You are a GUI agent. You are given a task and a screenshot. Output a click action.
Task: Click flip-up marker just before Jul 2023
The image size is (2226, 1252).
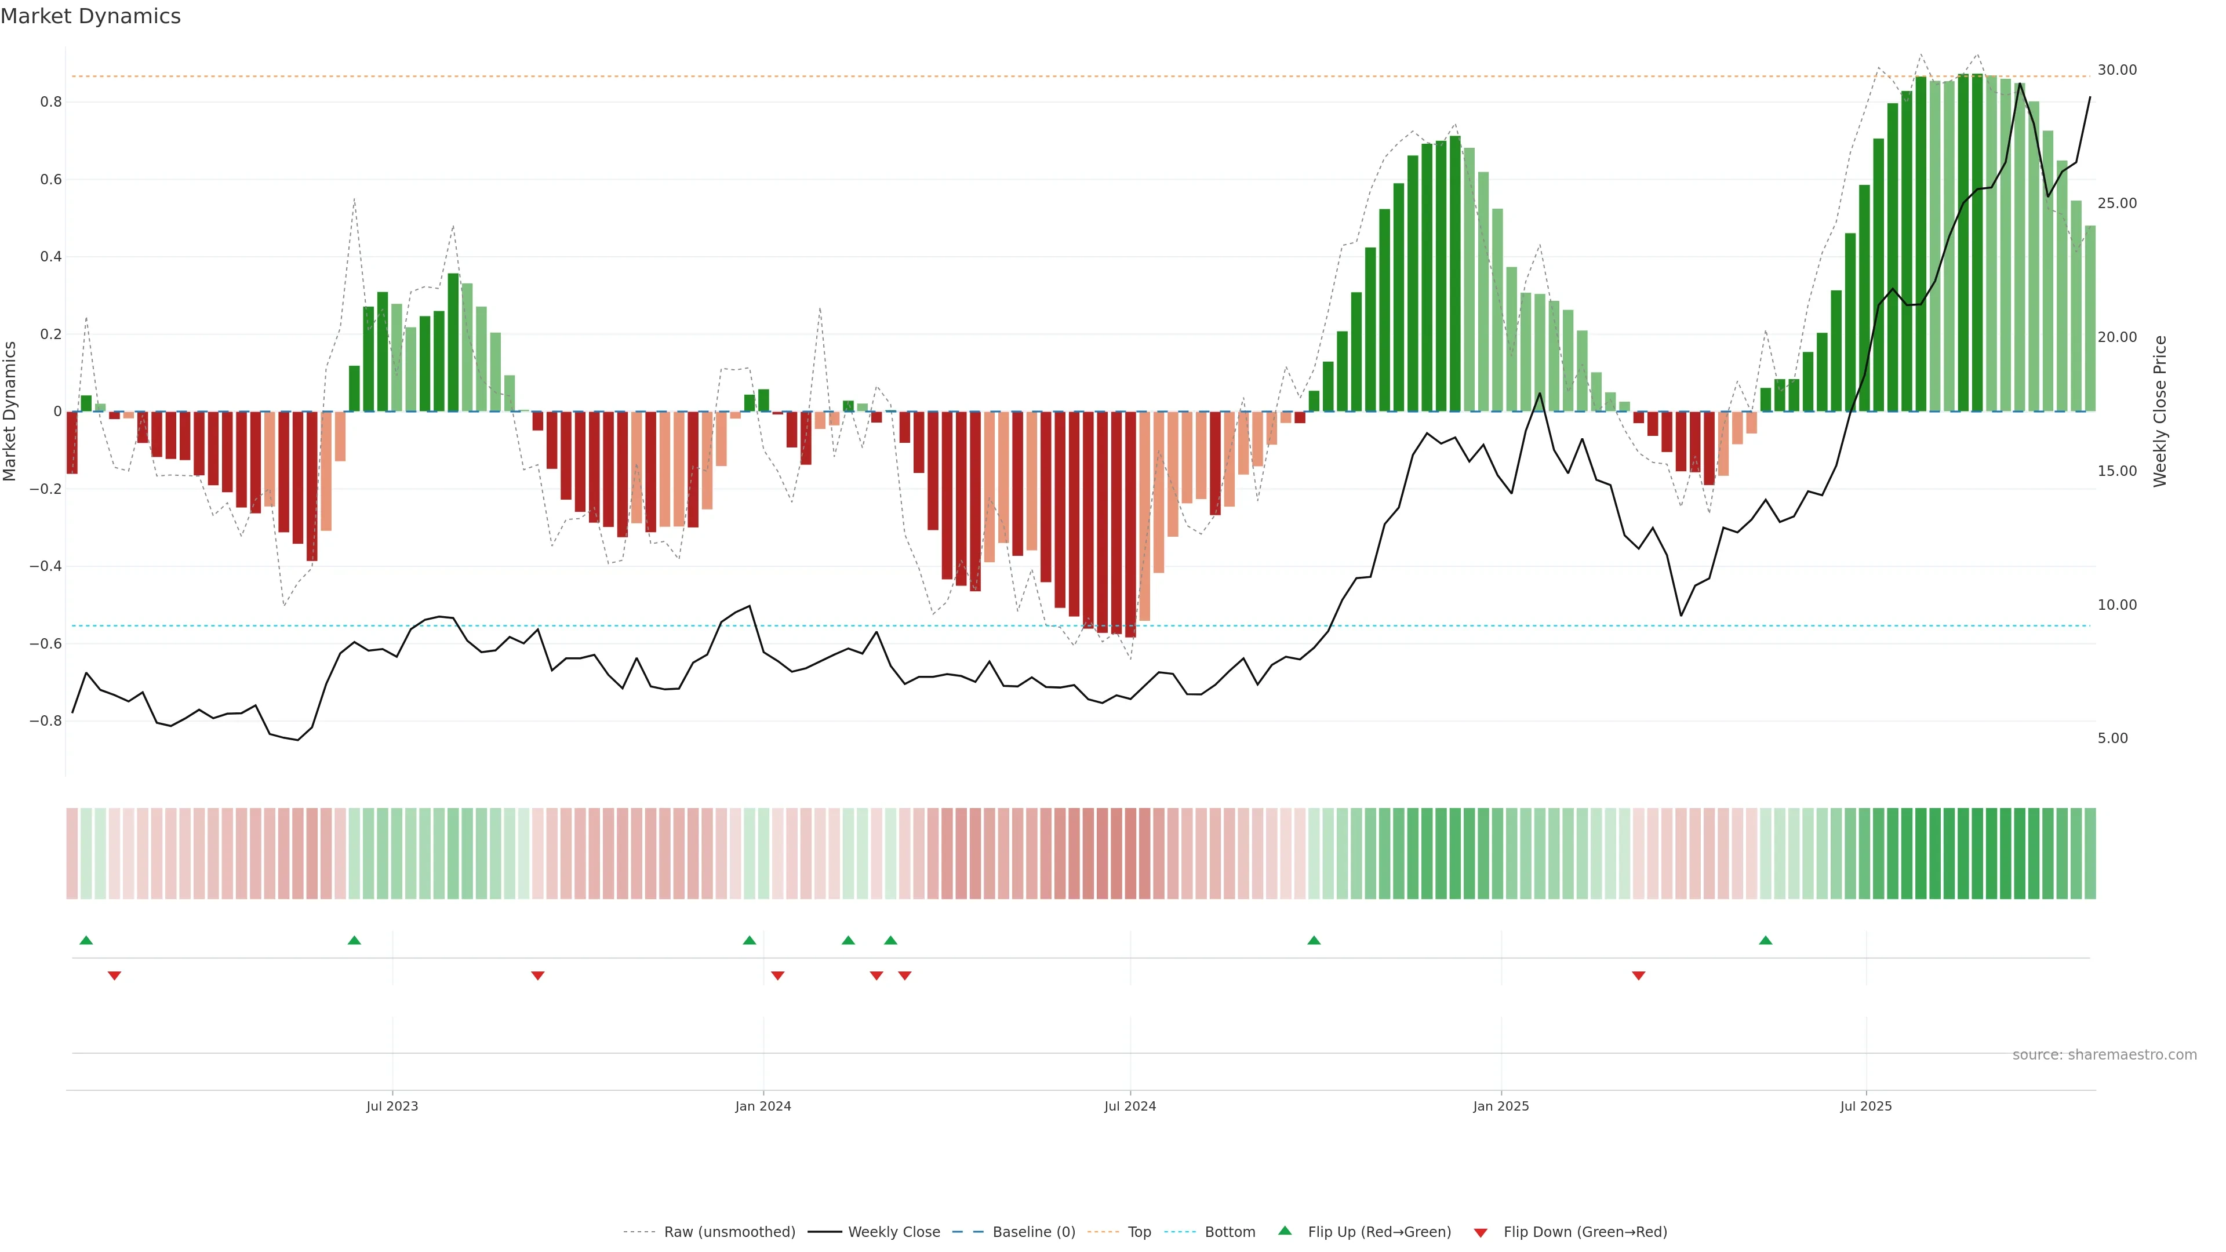(x=354, y=940)
